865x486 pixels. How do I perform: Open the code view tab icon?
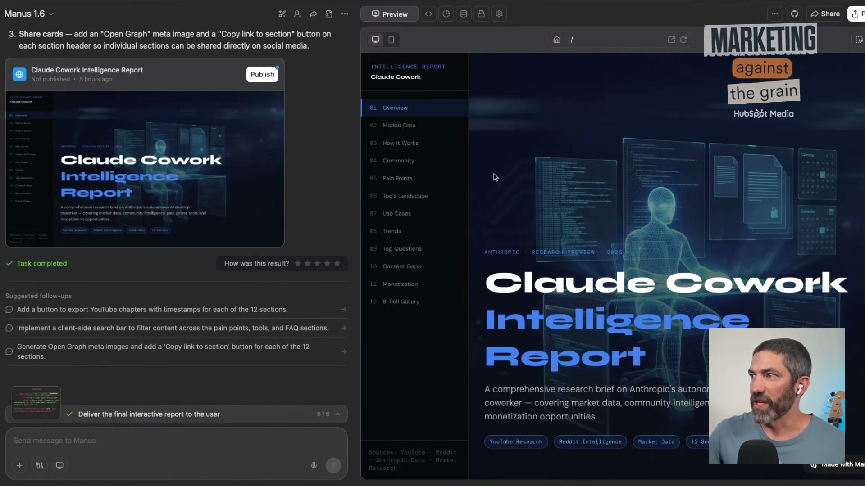click(428, 14)
